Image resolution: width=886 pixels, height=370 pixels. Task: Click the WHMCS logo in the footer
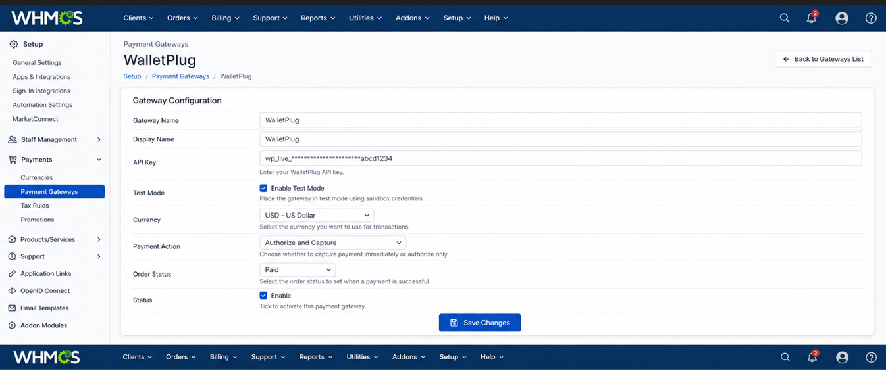pos(46,357)
